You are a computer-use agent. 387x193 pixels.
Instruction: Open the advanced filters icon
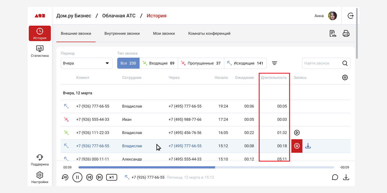click(274, 63)
